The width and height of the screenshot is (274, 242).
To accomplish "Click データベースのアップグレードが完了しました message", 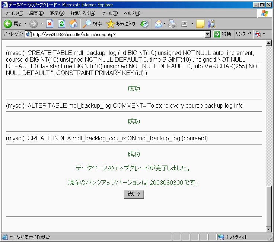I will pyautogui.click(x=134, y=168).
